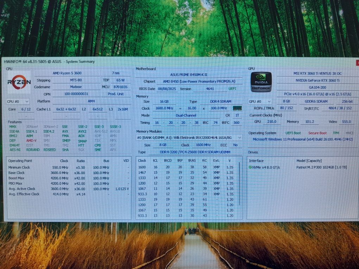Click the AVX2 feature label

[82, 131]
